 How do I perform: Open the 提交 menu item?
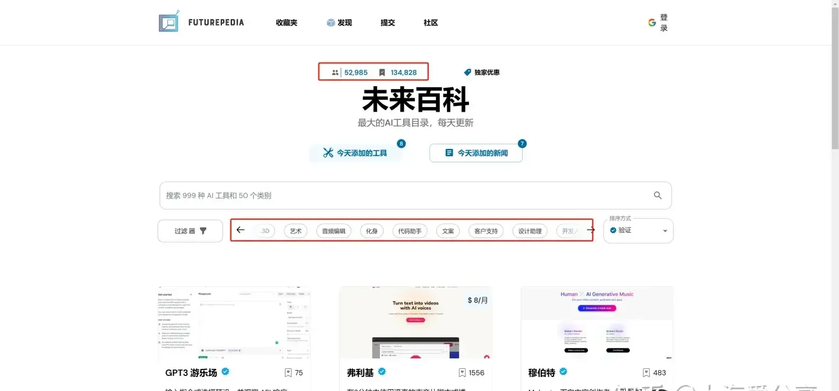[x=388, y=23]
